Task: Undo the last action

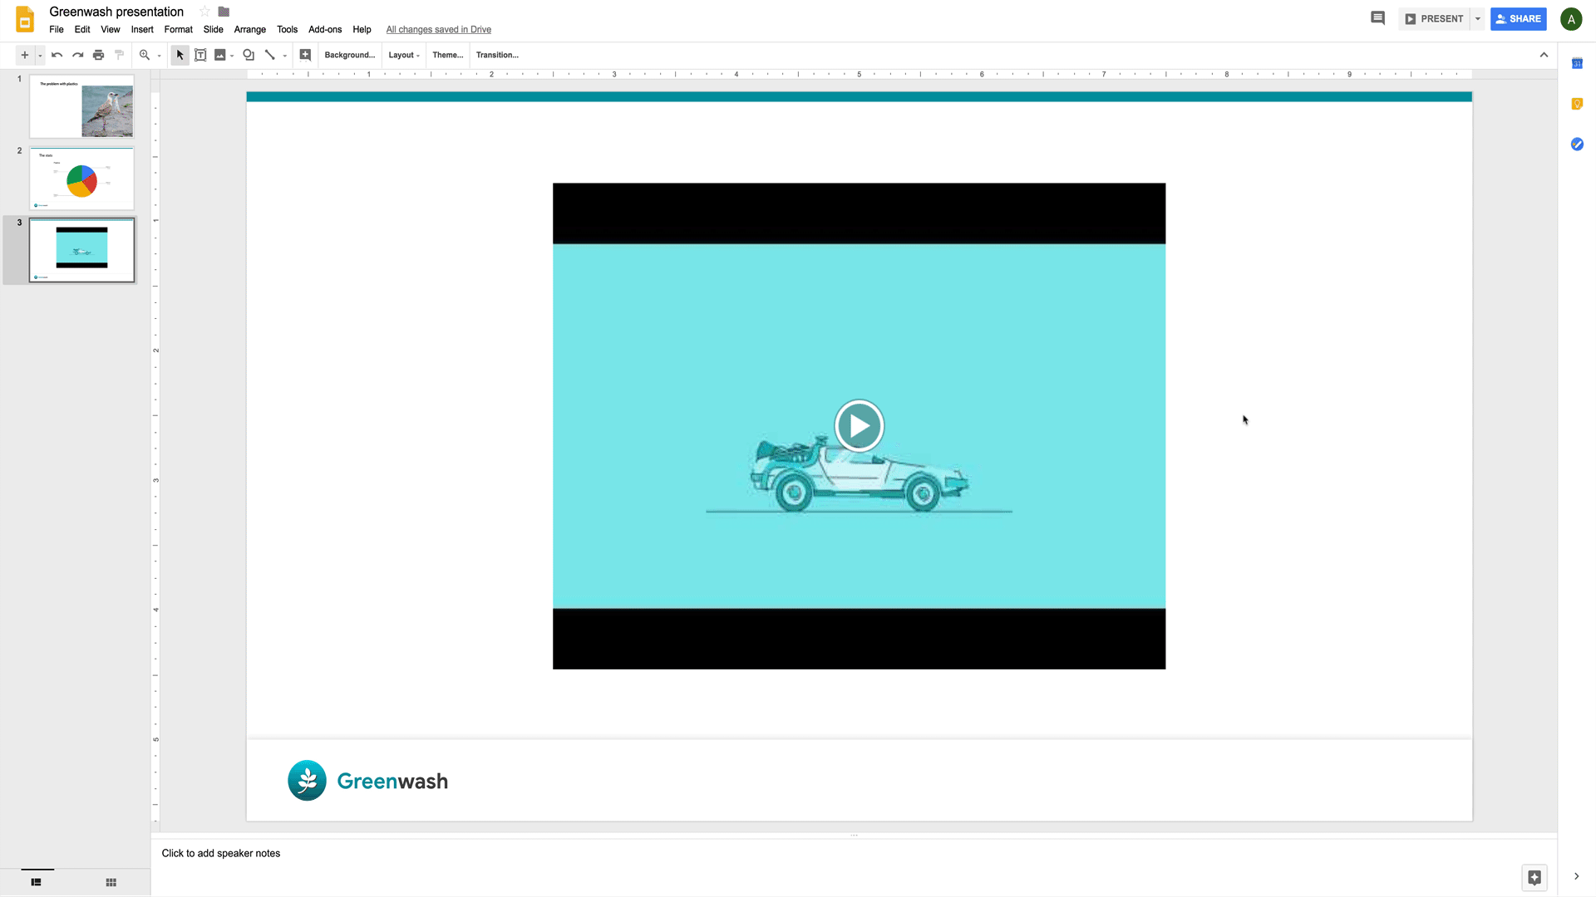Action: click(x=57, y=55)
